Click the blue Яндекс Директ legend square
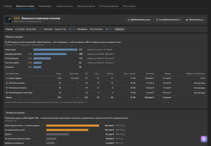 point(7,78)
